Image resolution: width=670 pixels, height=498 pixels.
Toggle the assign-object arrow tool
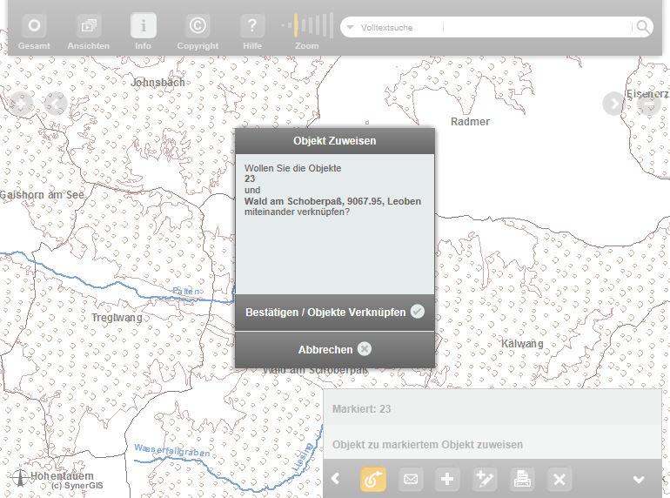(x=373, y=479)
